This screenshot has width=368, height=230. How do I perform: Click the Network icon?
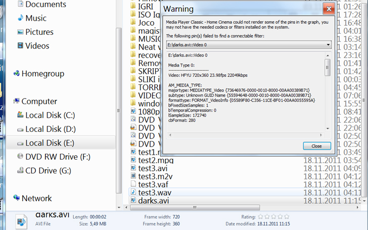coord(16,198)
